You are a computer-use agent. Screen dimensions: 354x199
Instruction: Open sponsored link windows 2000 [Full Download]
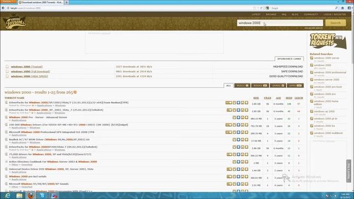30,71
